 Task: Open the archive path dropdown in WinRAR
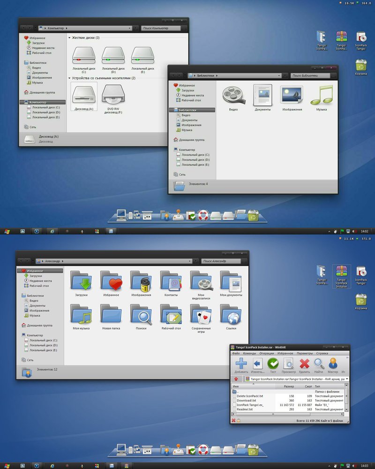[x=346, y=378]
